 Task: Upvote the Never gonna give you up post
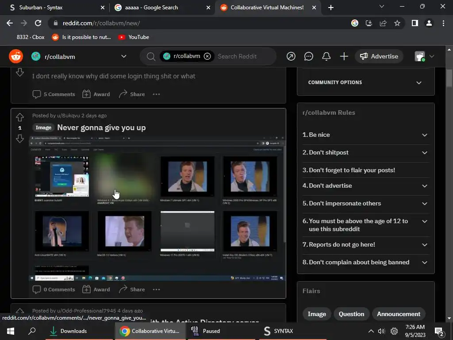click(19, 117)
